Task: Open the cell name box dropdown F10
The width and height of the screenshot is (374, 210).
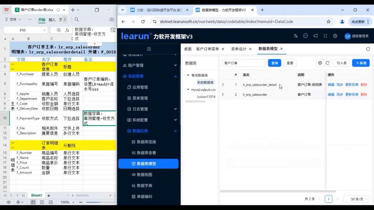Action: pyautogui.click(x=44, y=30)
